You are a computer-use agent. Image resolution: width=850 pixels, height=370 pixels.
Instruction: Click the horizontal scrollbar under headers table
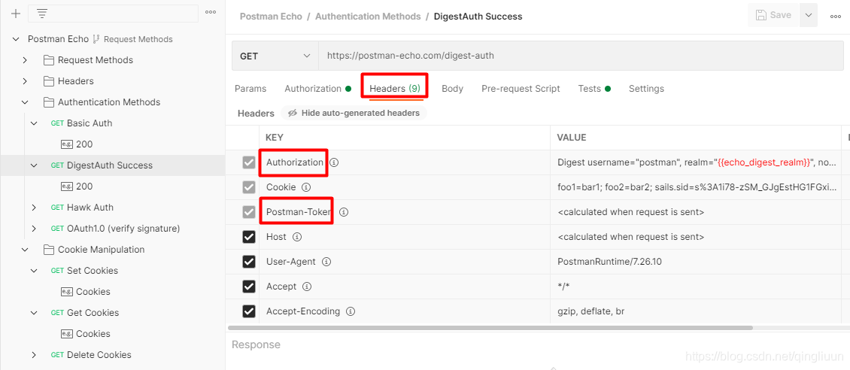[490, 328]
